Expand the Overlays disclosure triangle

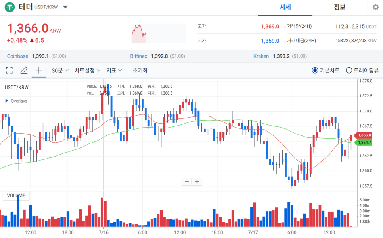tap(7, 101)
